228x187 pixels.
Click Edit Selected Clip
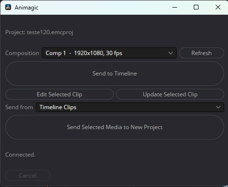tap(59, 94)
